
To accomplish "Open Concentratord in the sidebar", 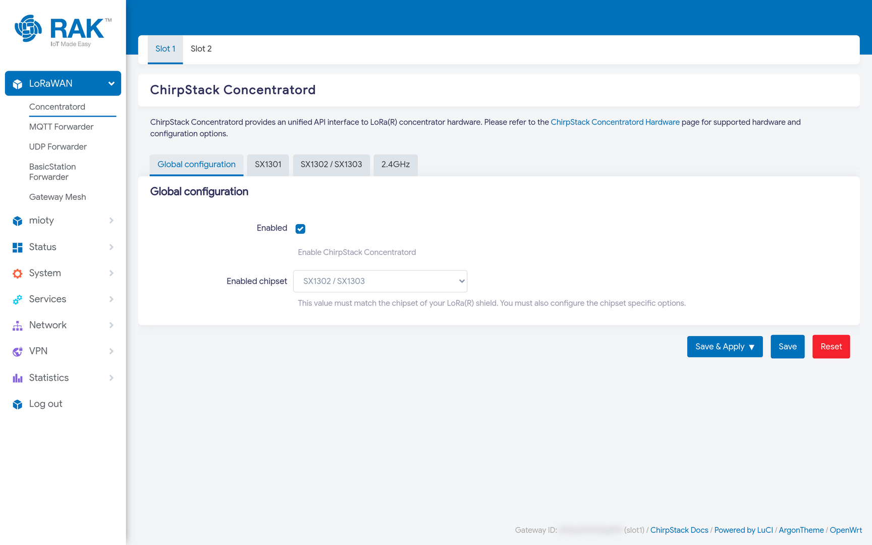I will point(57,106).
